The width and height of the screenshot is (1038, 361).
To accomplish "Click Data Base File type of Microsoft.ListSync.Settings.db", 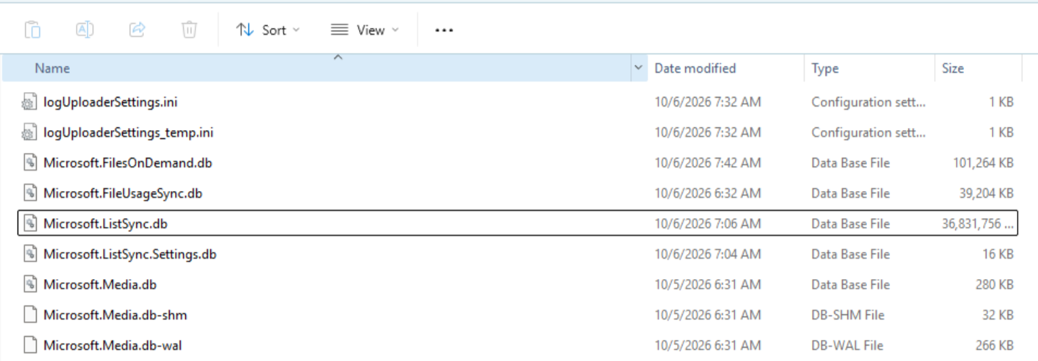I will coord(851,254).
